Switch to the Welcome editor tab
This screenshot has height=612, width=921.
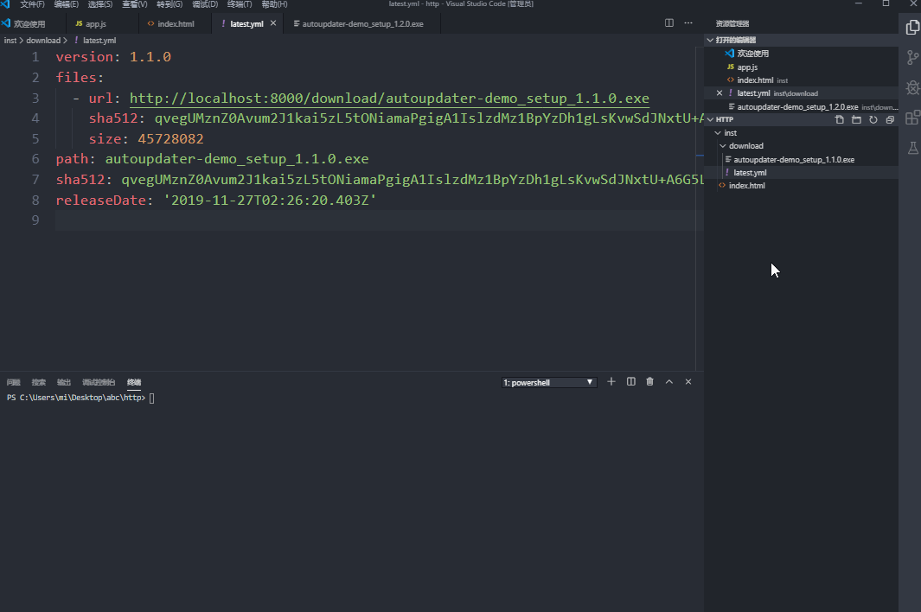[29, 24]
